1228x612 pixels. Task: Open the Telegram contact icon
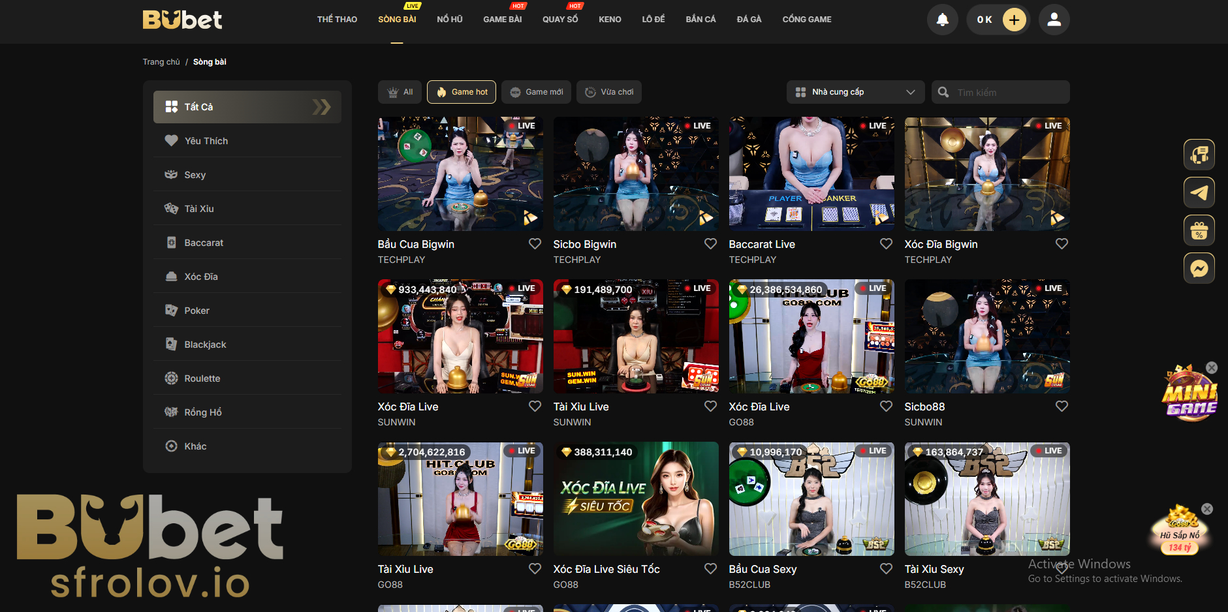pos(1199,192)
